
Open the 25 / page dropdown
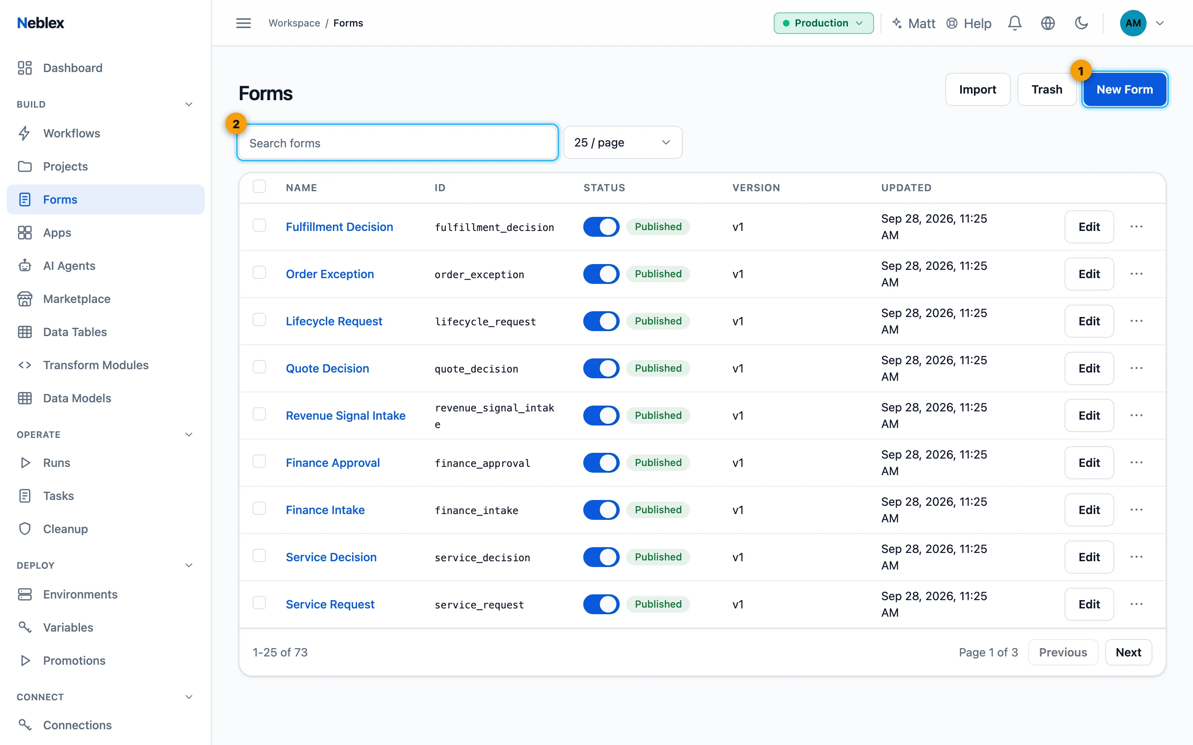[x=623, y=142]
